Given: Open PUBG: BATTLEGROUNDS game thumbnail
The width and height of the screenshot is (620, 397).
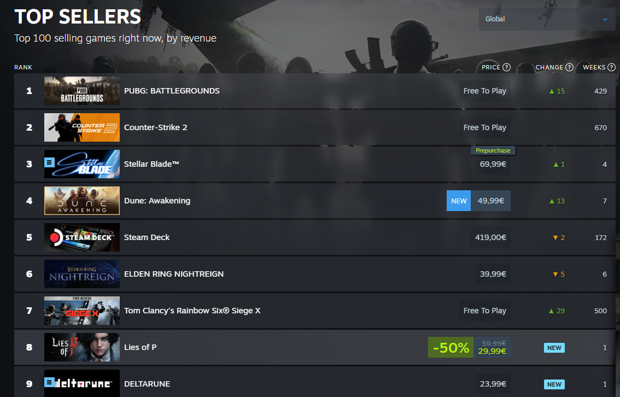Looking at the screenshot, I should 82,91.
